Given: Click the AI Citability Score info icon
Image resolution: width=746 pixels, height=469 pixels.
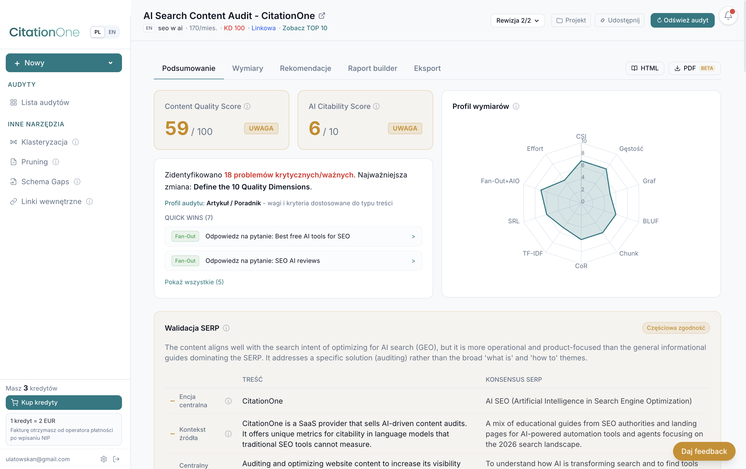Looking at the screenshot, I should 376,106.
